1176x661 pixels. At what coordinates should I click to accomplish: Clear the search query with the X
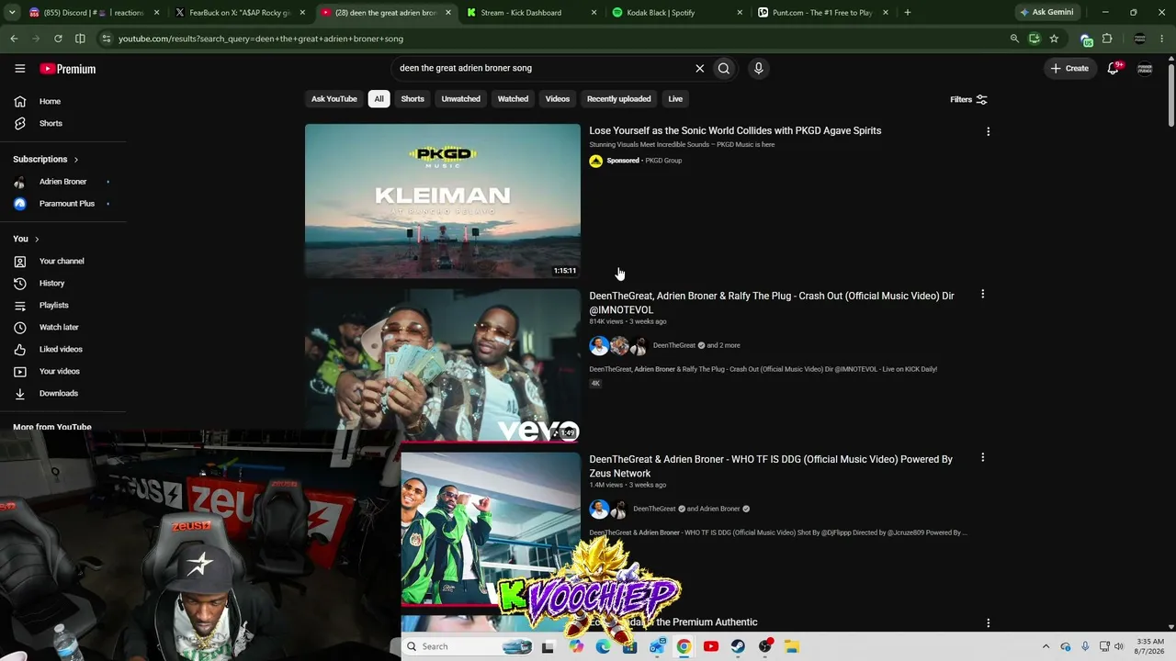(x=699, y=68)
